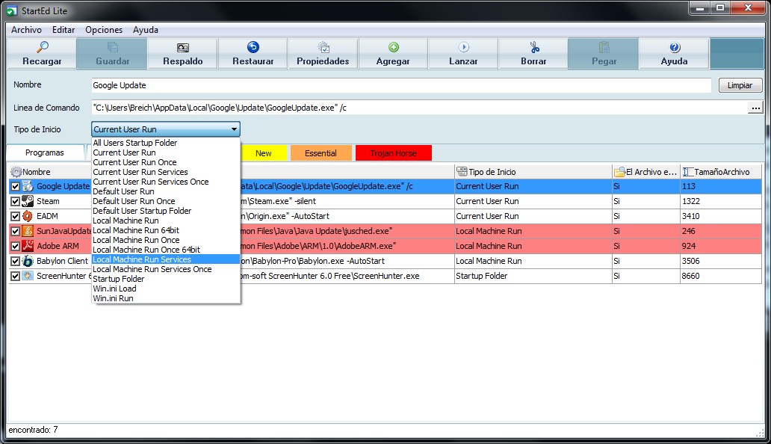This screenshot has width=771, height=444.
Task: Click the Borrar scissors button
Action: [533, 54]
